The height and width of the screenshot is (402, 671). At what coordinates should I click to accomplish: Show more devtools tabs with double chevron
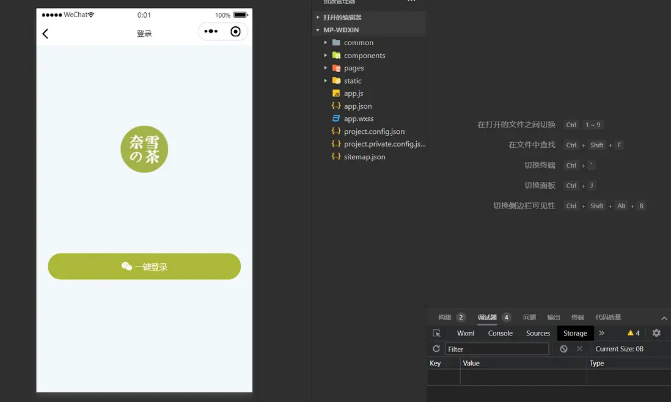602,333
